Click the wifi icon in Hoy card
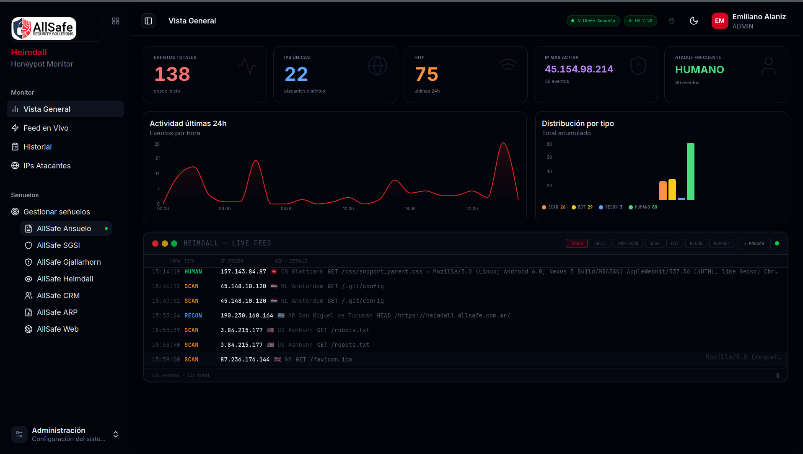This screenshot has height=454, width=803. (x=508, y=66)
